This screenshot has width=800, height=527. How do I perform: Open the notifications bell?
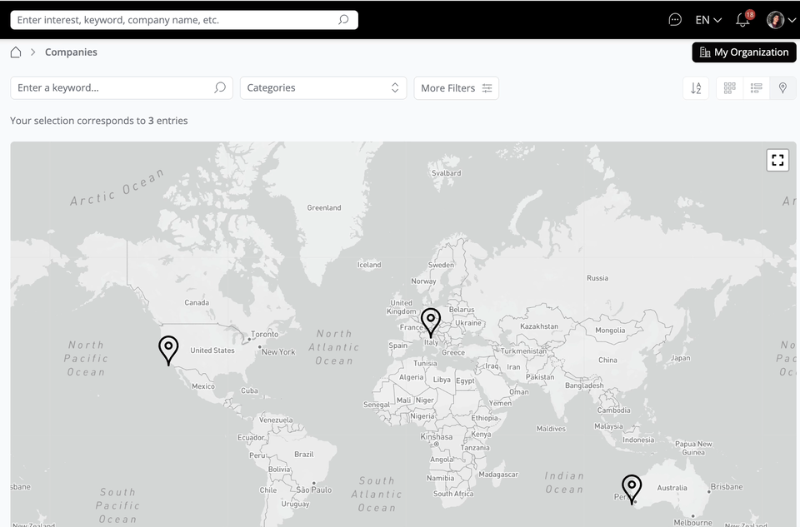click(x=742, y=20)
